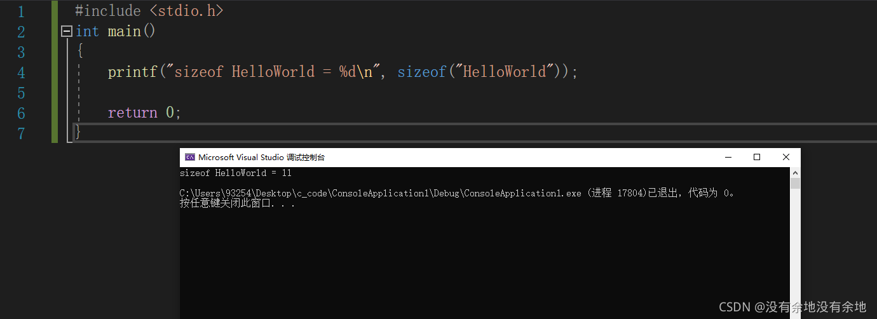
Task: Click line number 7 in the gutter
Action: coord(20,133)
